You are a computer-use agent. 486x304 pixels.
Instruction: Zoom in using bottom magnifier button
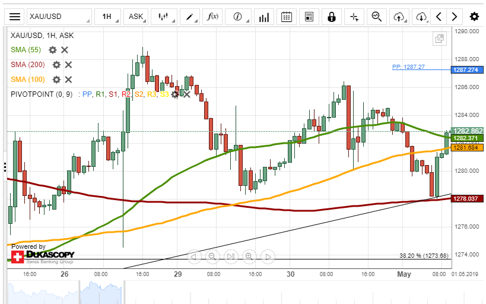[x=249, y=256]
